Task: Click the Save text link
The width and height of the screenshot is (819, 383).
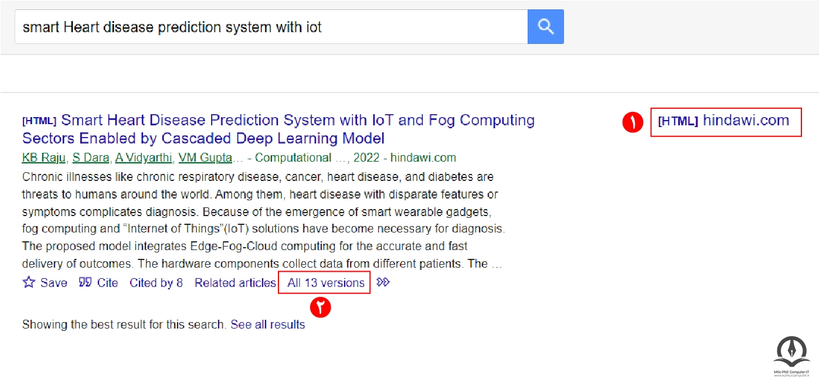Action: (x=54, y=283)
